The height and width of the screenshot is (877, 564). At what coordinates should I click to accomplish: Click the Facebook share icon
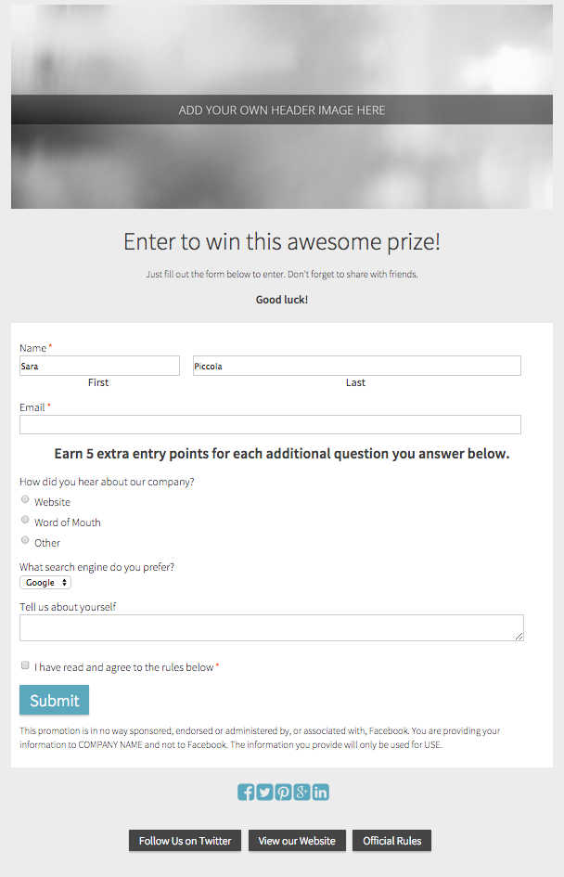pyautogui.click(x=246, y=792)
